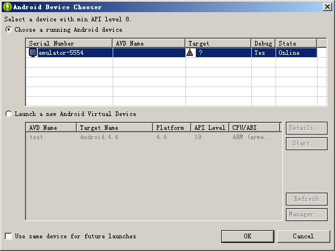
Task: Select the emulator-5554 device row
Action: (x=172, y=53)
